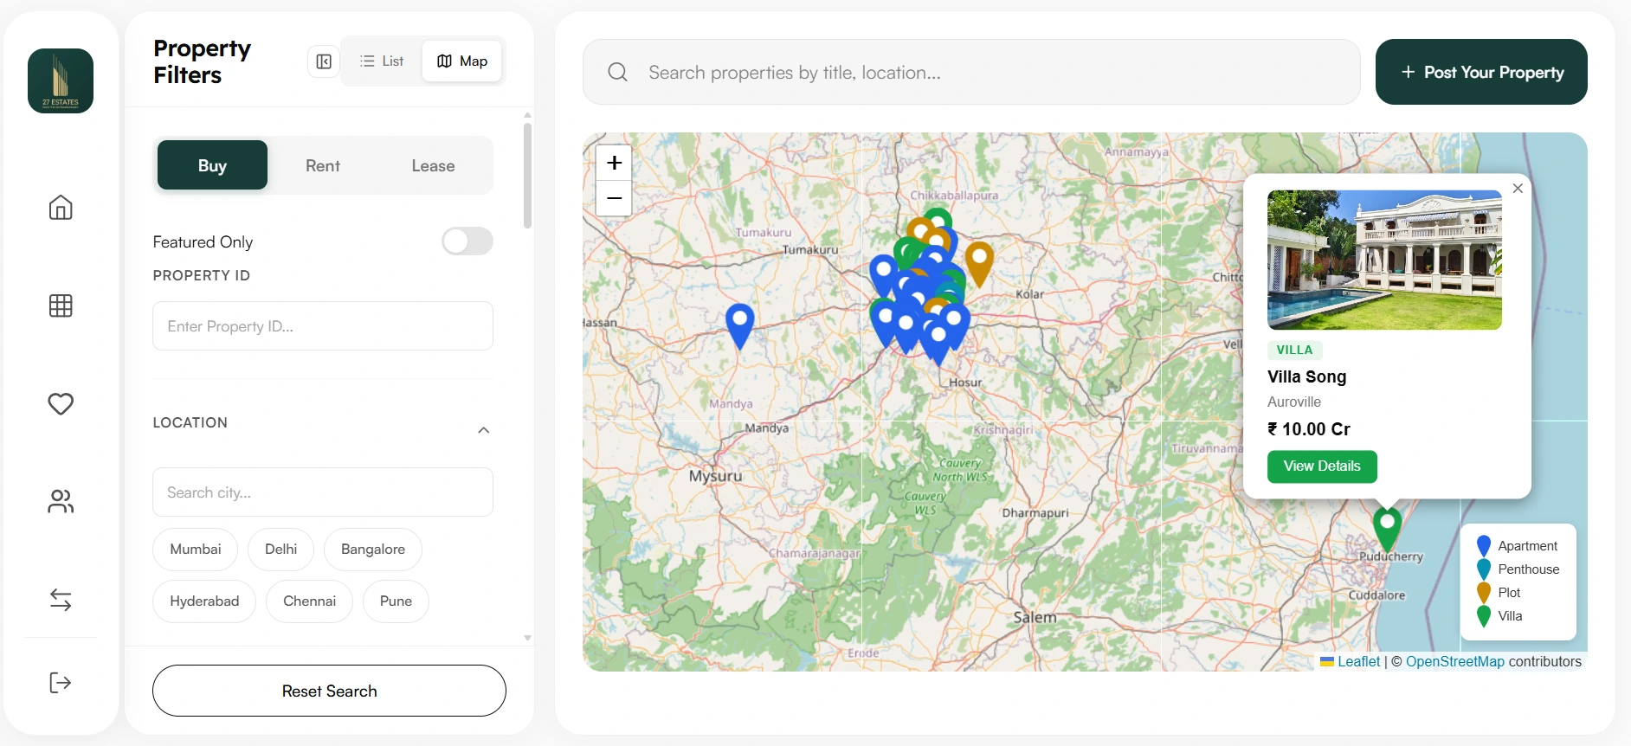This screenshot has height=746, width=1631.
Task: Select the Buy option
Action: (x=212, y=165)
